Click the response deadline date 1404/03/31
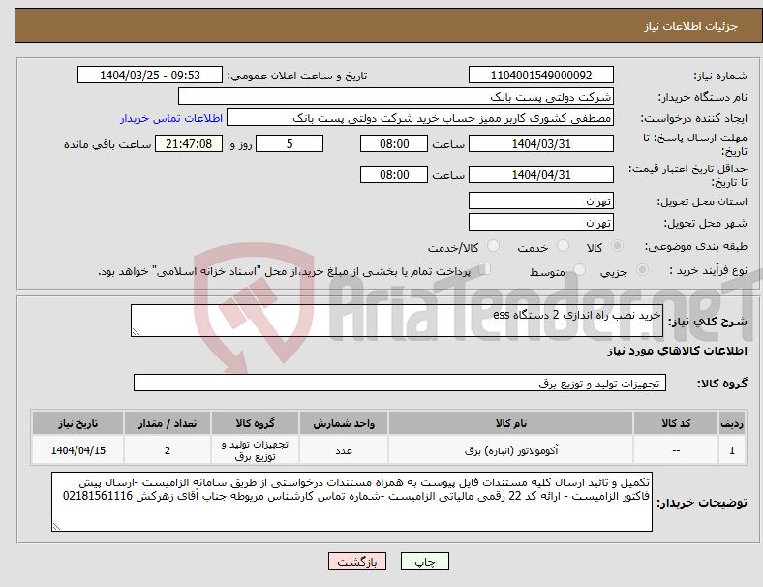763x587 pixels. [x=540, y=144]
